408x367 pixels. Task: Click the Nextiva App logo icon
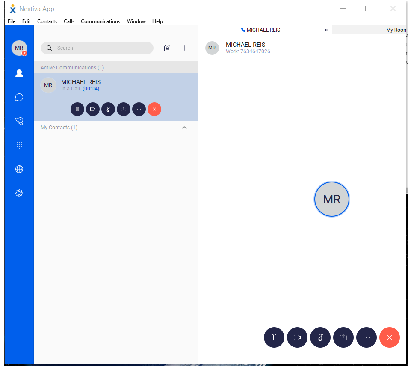click(12, 9)
